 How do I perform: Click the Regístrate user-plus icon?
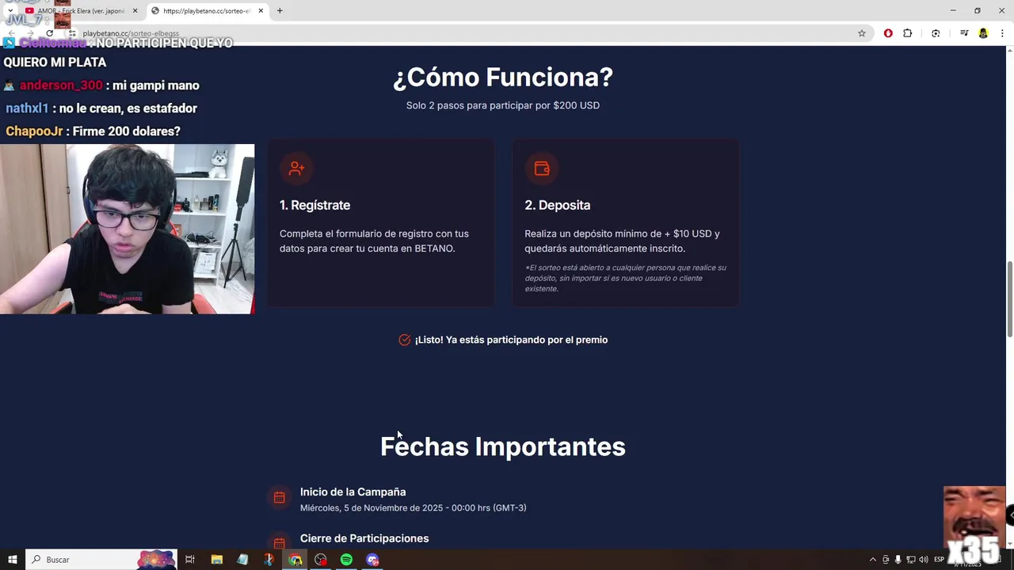click(x=296, y=168)
